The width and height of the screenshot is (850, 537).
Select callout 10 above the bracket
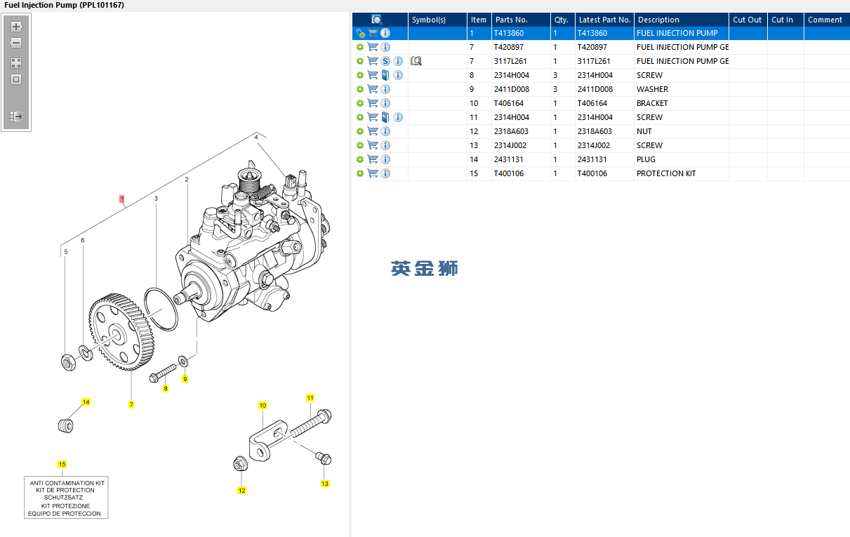click(263, 406)
